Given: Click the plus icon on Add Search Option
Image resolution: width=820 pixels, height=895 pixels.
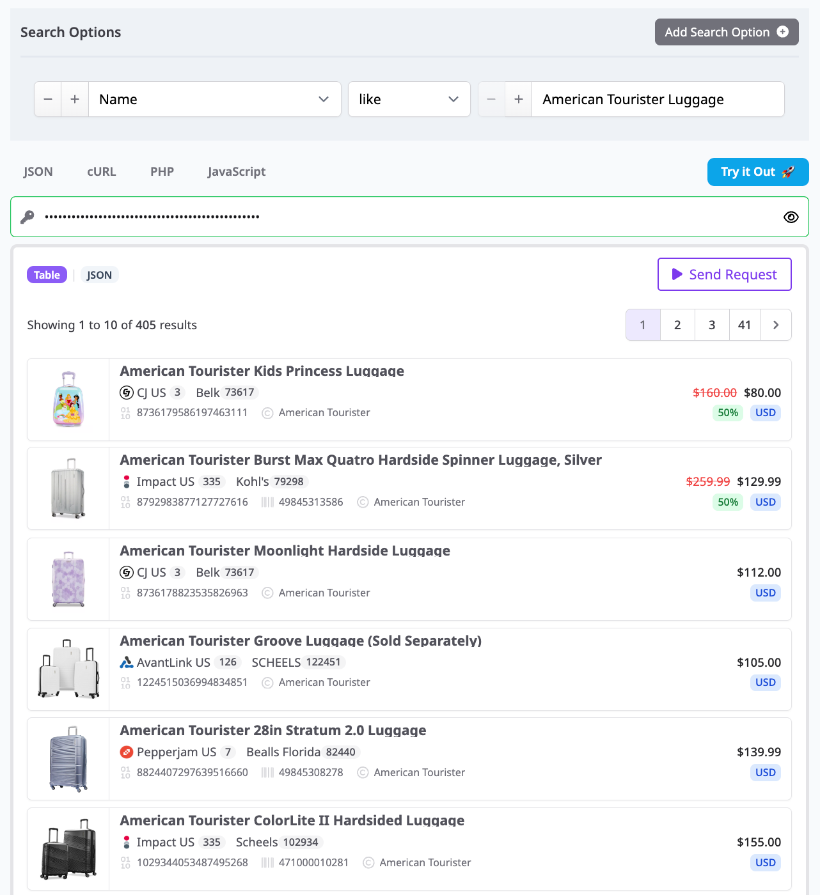Looking at the screenshot, I should (782, 32).
